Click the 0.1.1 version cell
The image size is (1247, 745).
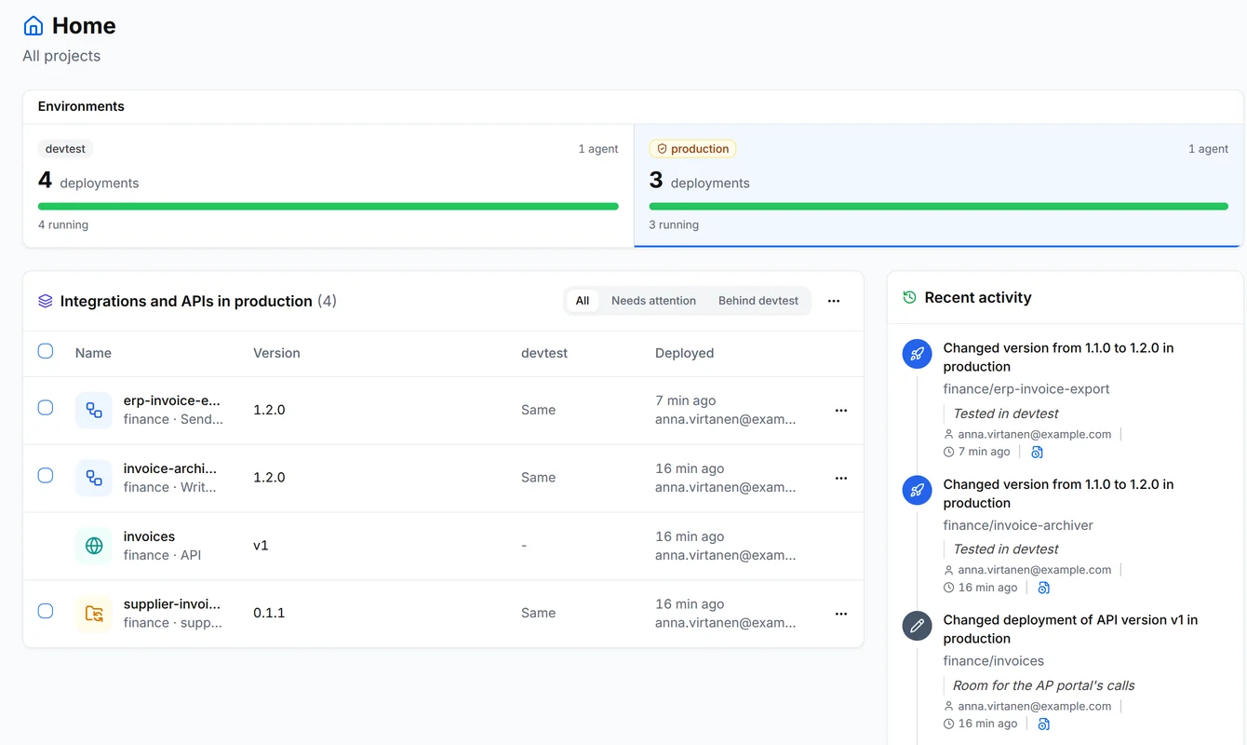click(269, 613)
